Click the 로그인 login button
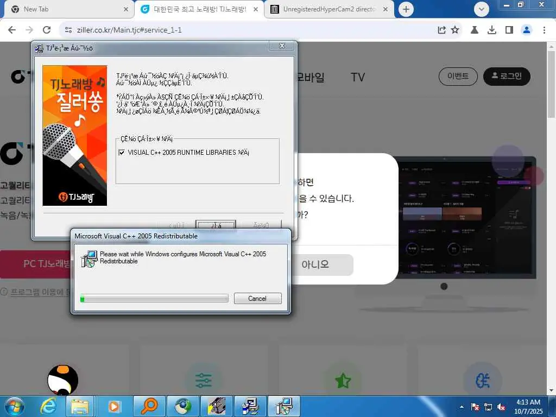Image resolution: width=556 pixels, height=417 pixels. tap(507, 76)
